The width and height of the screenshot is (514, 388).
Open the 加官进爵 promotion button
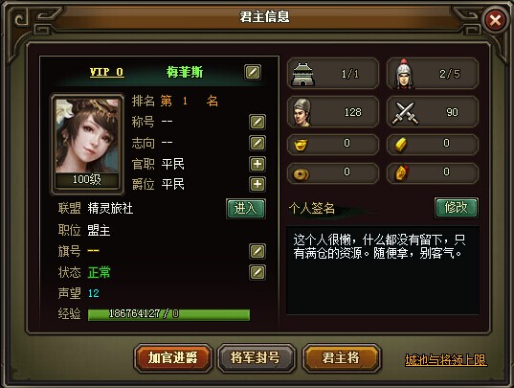pyautogui.click(x=172, y=358)
